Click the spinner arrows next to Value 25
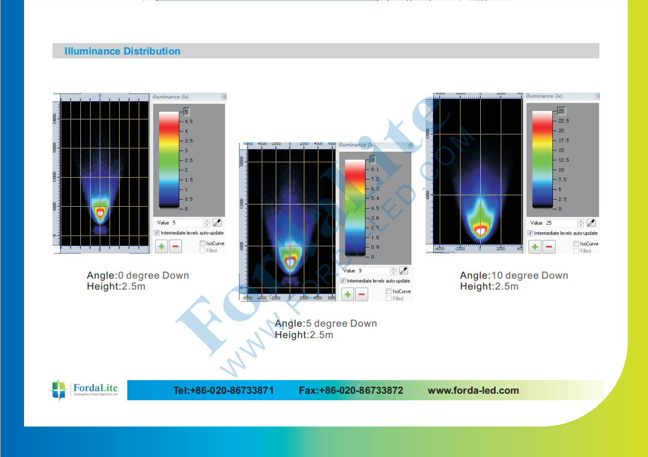This screenshot has width=648, height=457. (580, 223)
